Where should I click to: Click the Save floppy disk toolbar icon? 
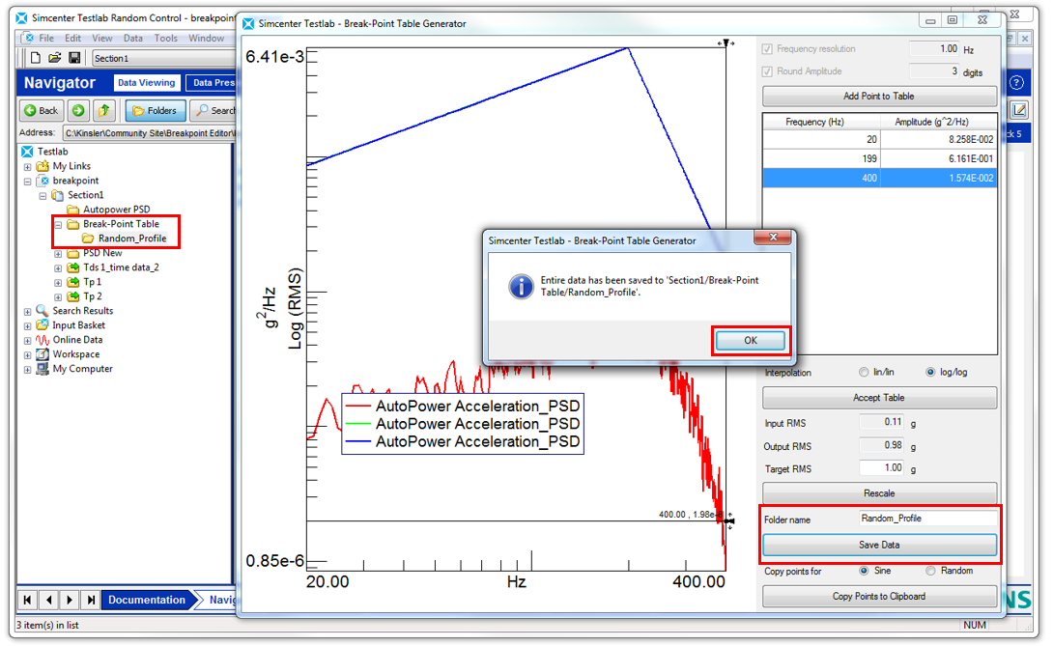pos(73,58)
